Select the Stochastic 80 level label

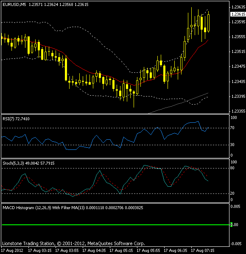[x=232, y=168]
